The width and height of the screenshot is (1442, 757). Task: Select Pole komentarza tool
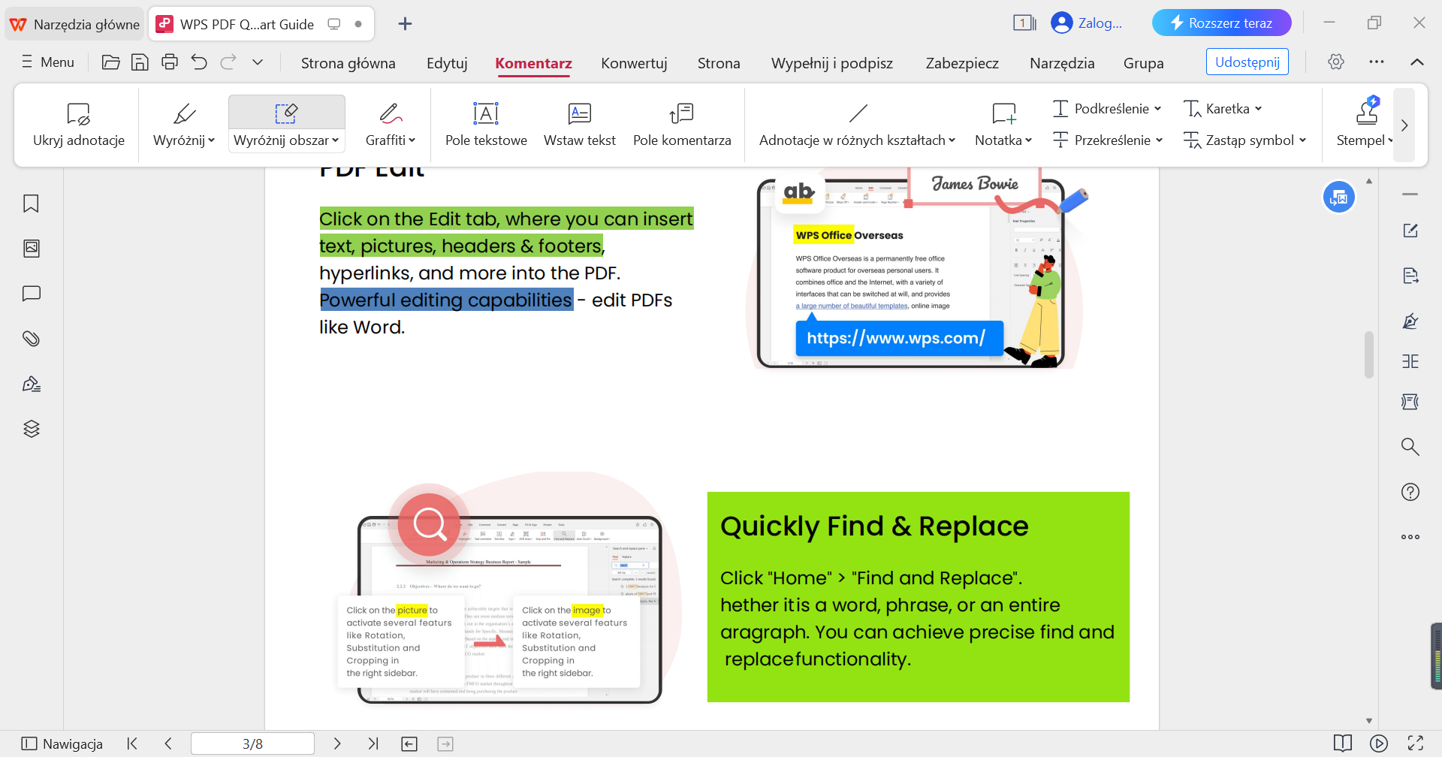pos(682,125)
